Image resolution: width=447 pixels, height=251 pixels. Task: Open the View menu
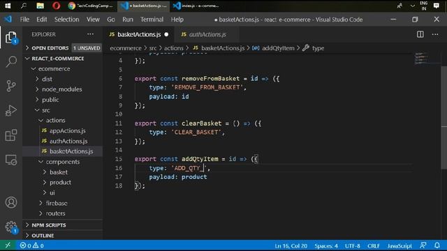click(x=93, y=20)
